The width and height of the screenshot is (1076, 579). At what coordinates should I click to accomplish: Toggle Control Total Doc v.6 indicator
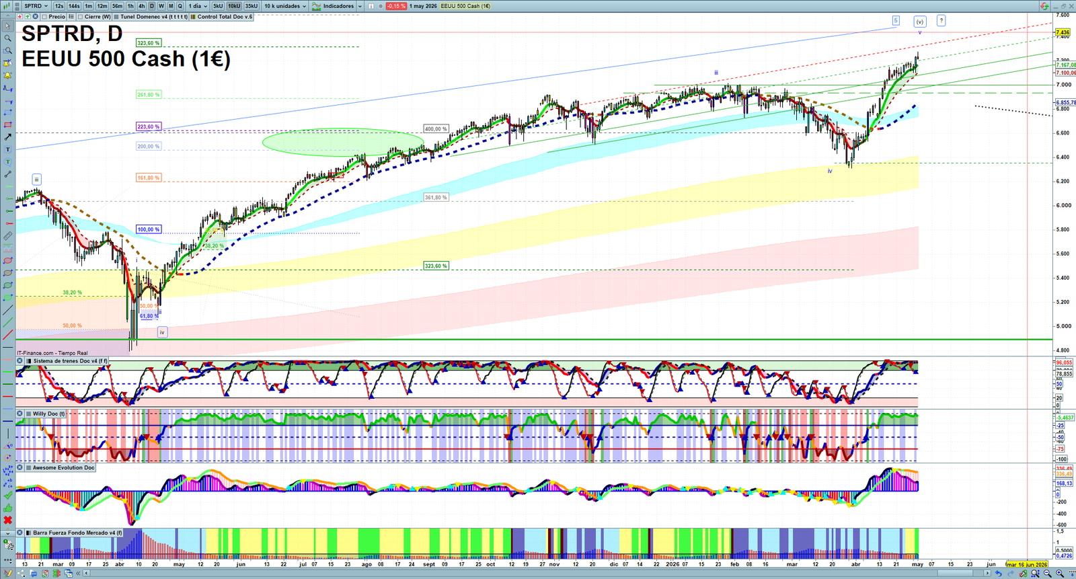(x=193, y=17)
